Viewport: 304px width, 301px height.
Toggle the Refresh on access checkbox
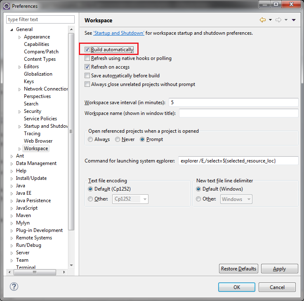point(87,67)
